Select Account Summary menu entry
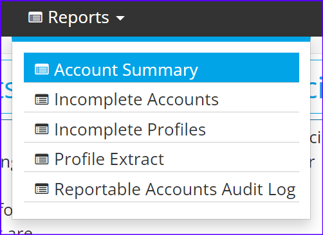The image size is (323, 235). pos(161,67)
